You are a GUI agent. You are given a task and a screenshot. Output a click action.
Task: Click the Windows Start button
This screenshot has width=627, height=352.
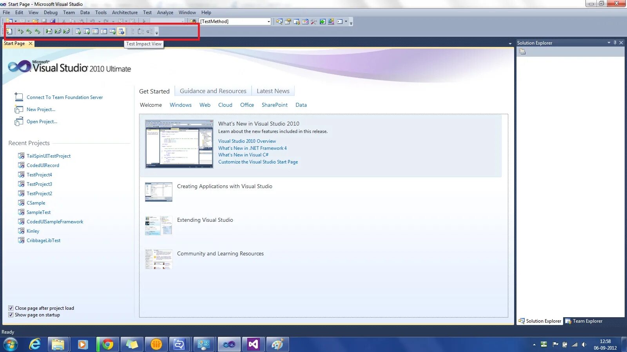10,345
